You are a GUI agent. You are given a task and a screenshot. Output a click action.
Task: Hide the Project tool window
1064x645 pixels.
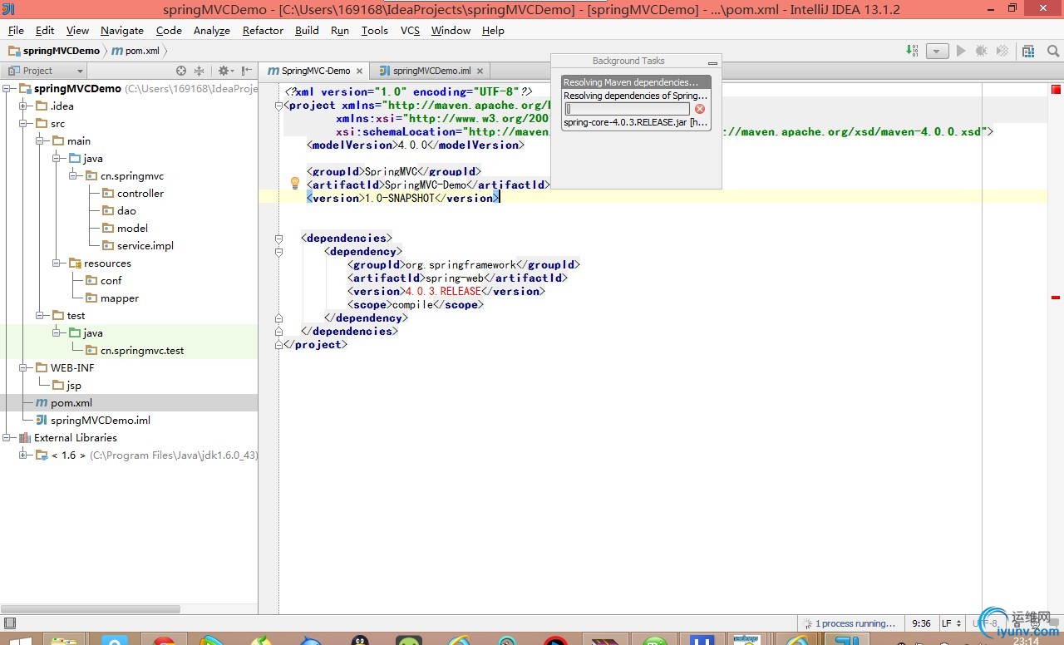(247, 71)
